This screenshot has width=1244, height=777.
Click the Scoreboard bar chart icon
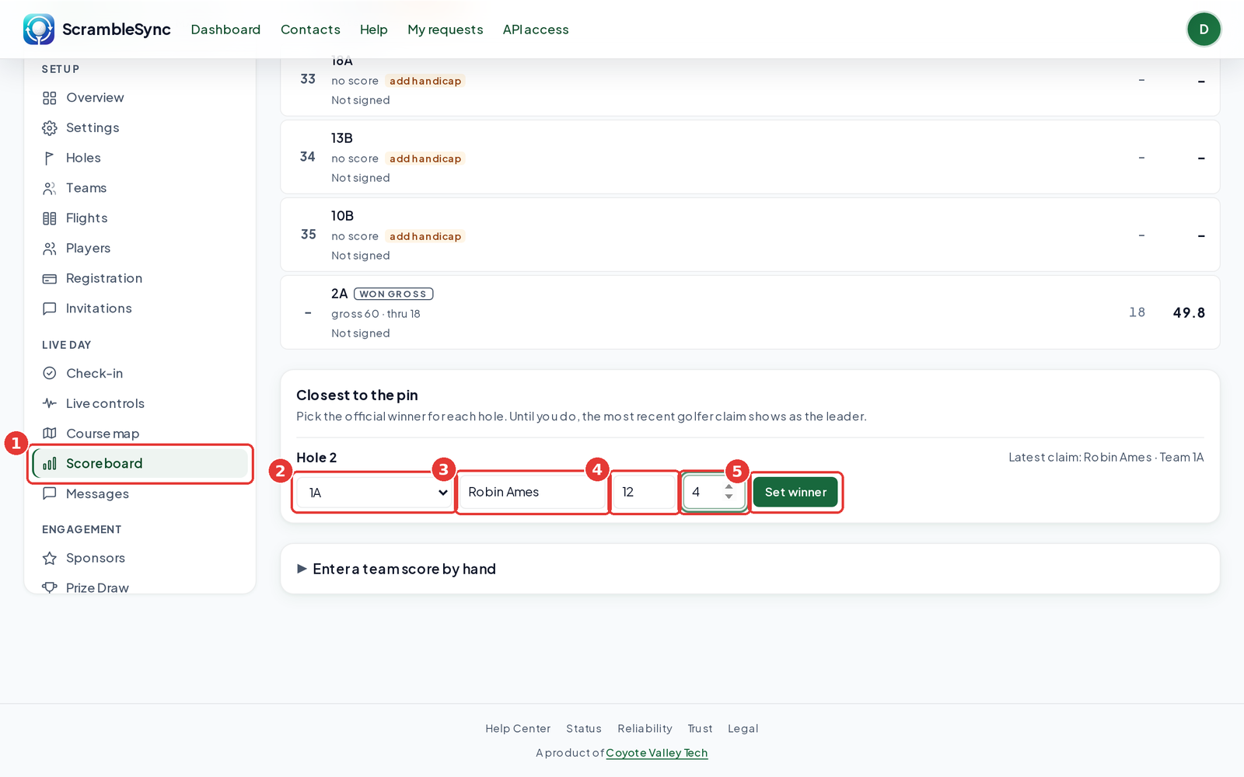click(x=50, y=464)
